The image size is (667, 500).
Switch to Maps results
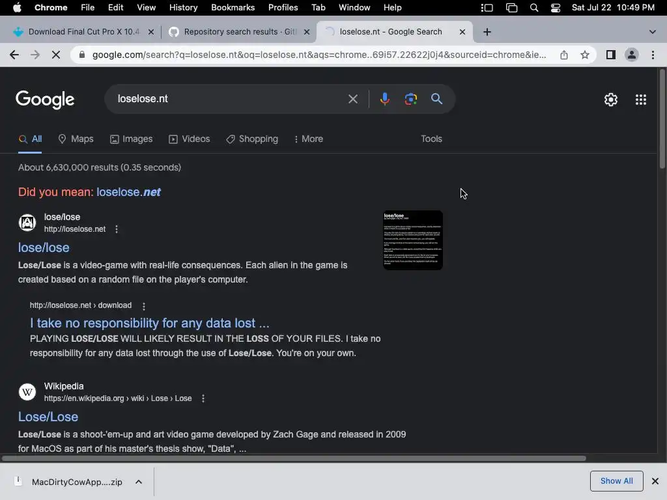click(76, 139)
